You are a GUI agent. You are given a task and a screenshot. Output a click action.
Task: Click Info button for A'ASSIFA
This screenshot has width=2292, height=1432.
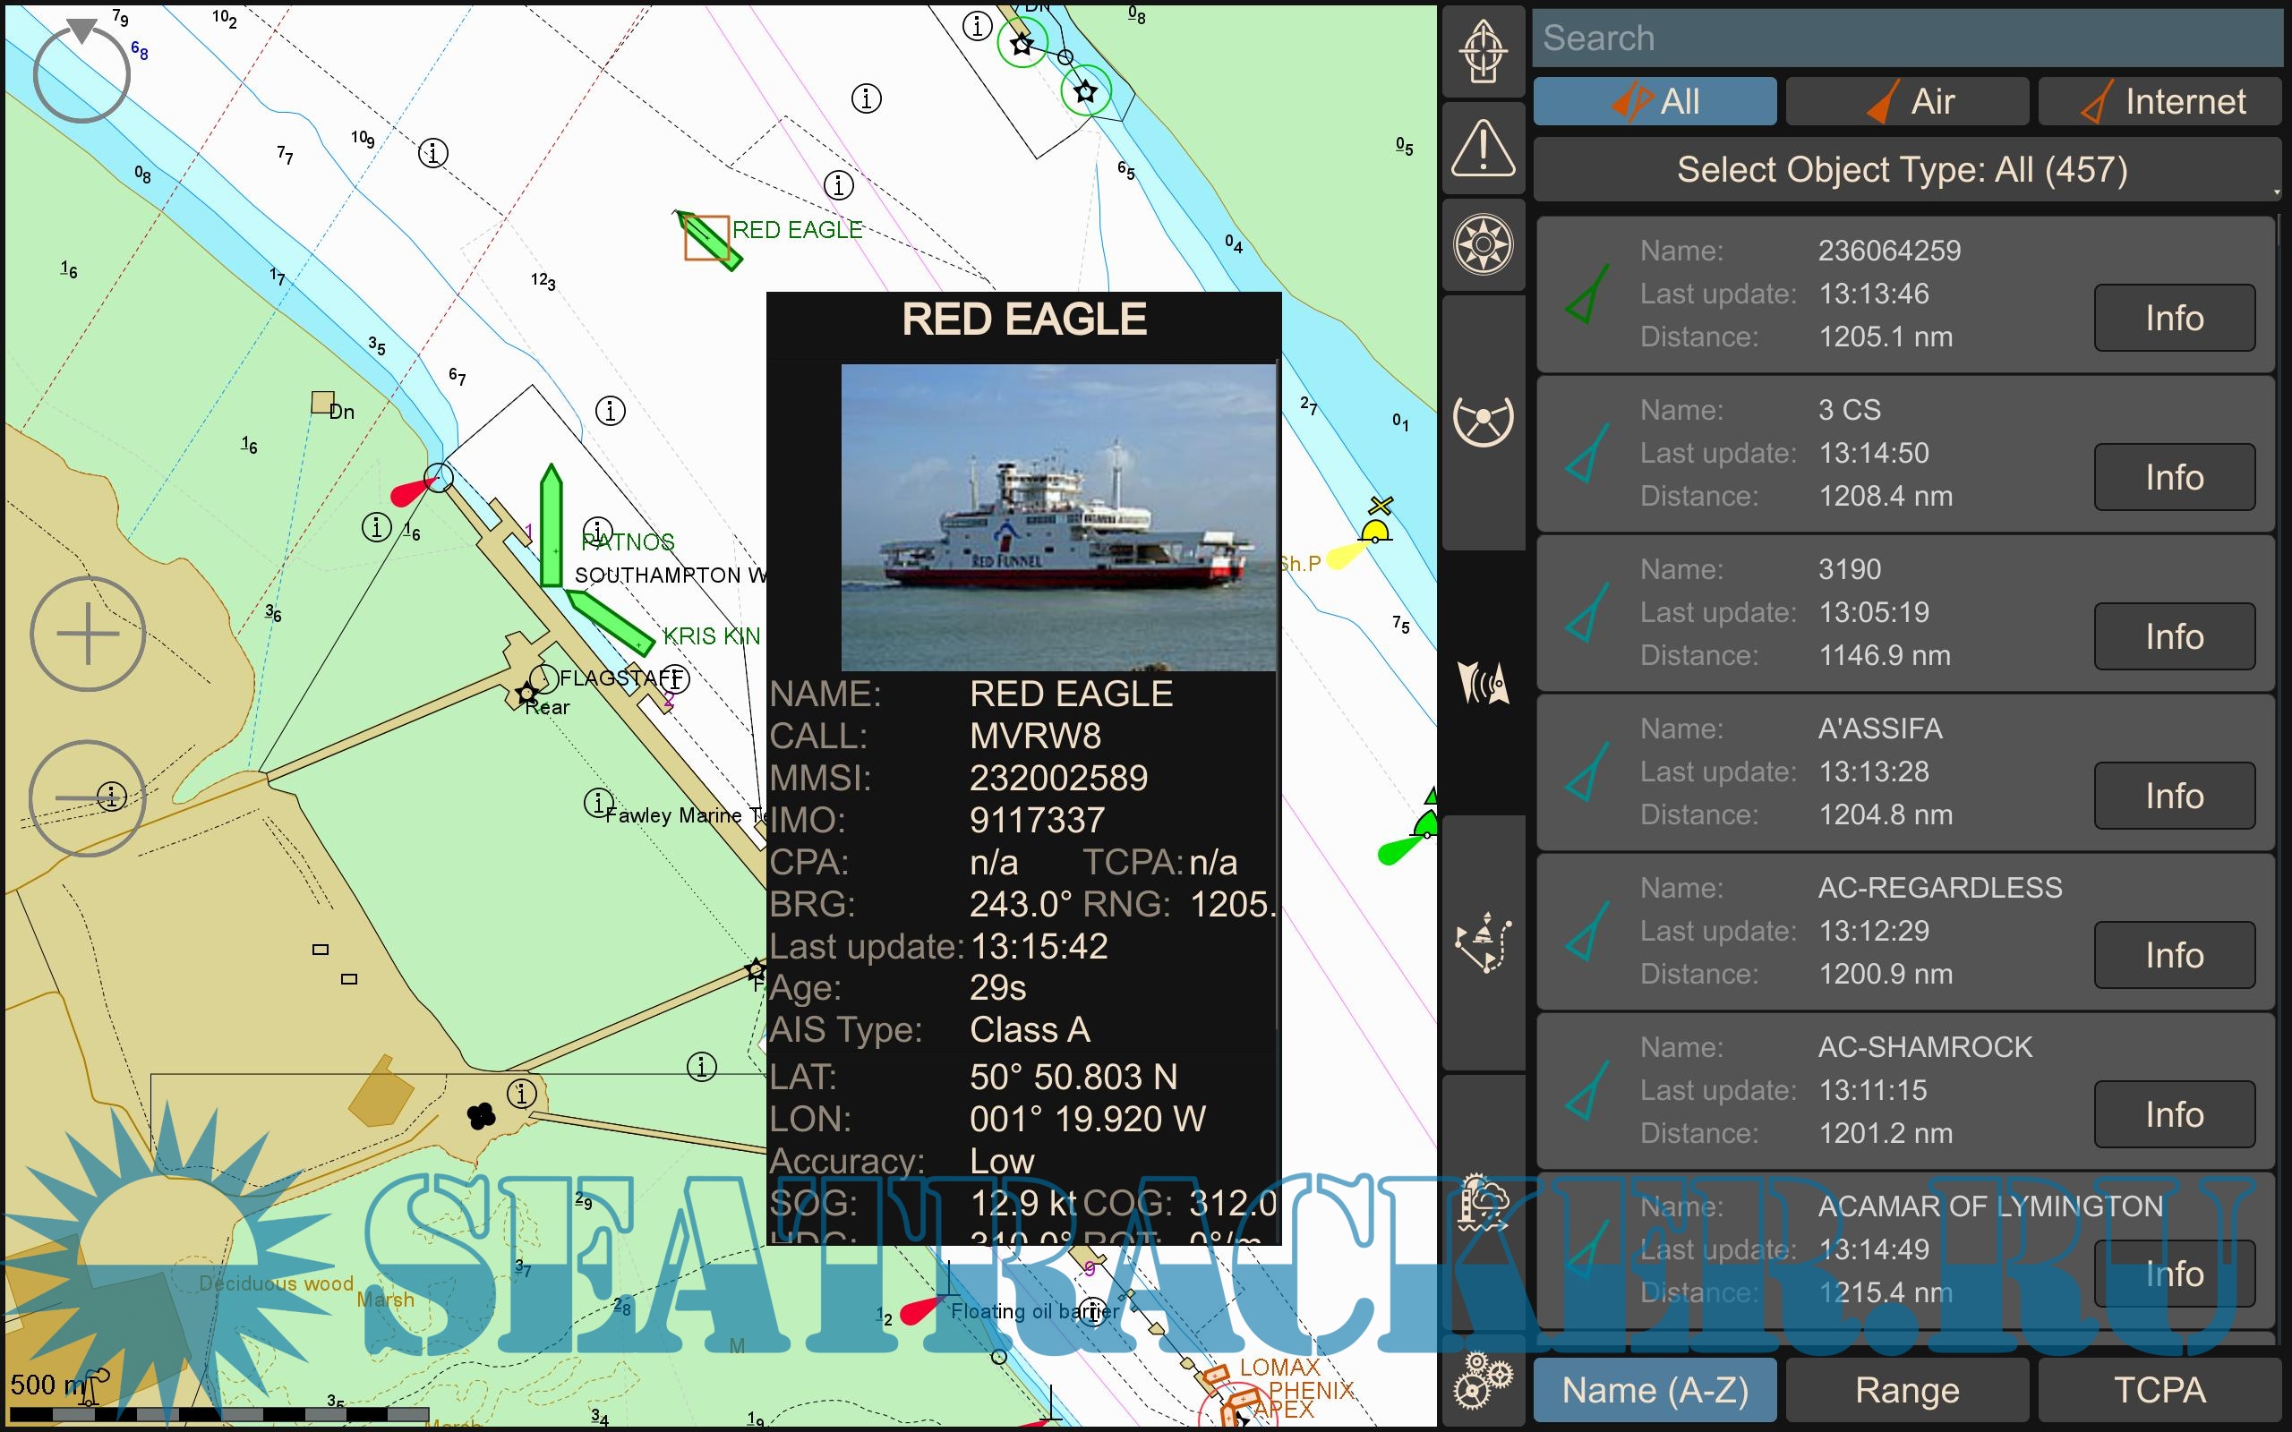pos(2174,796)
